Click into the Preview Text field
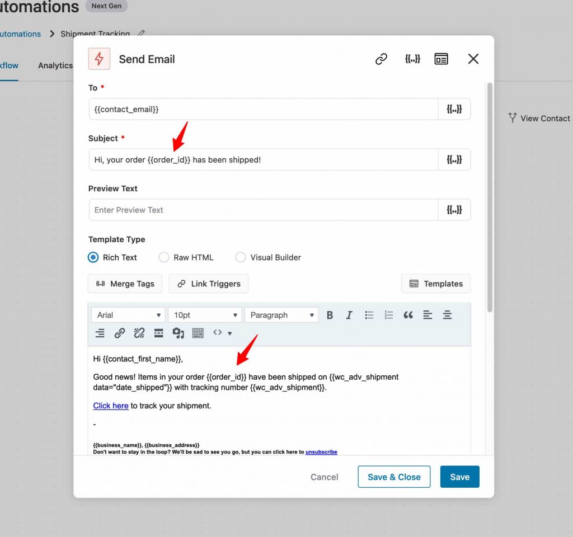This screenshot has width=573, height=537. 263,210
